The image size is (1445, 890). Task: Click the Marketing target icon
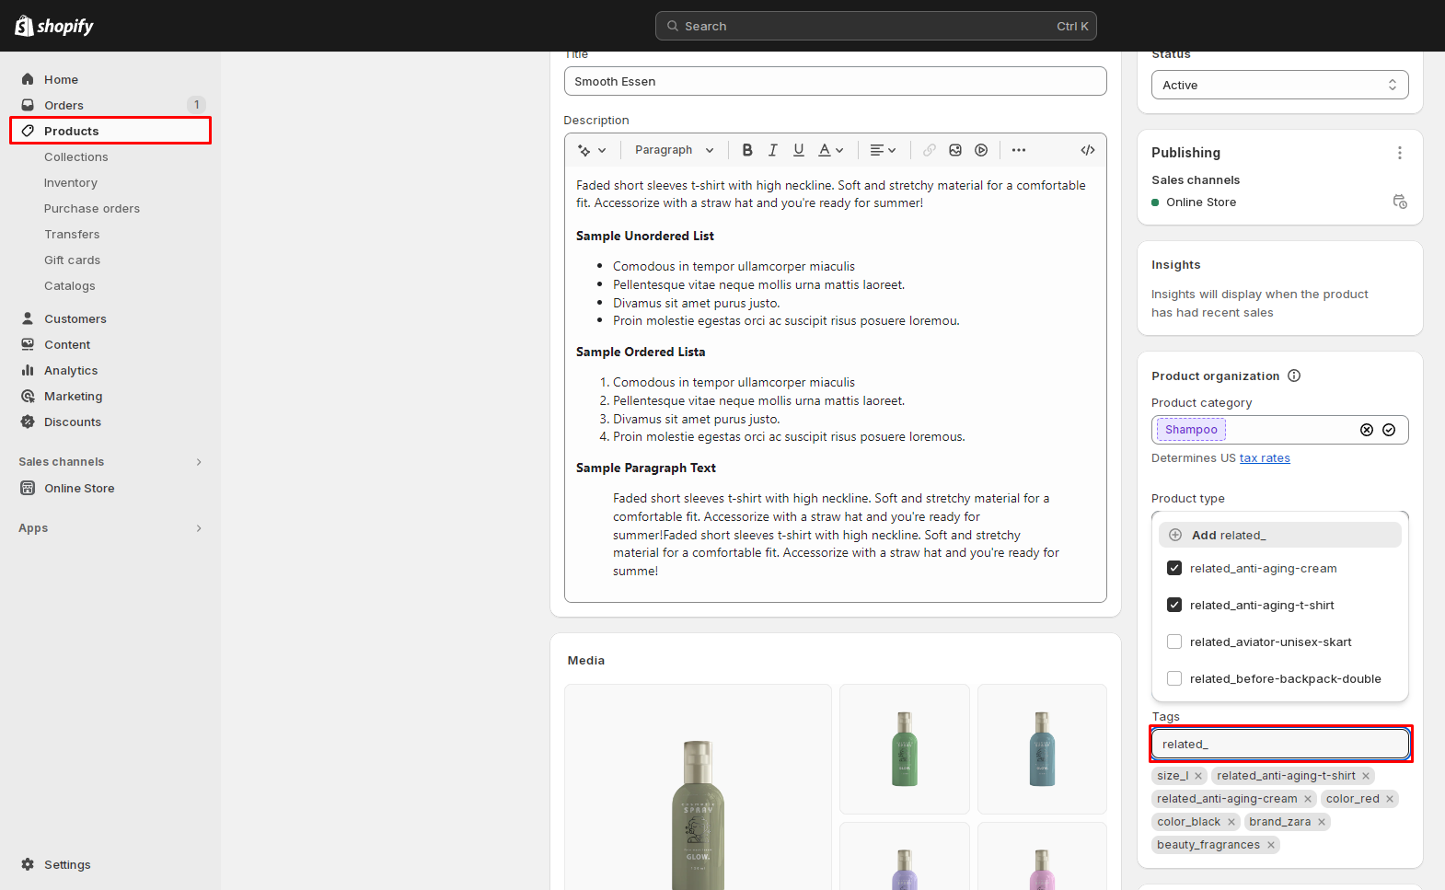click(28, 396)
